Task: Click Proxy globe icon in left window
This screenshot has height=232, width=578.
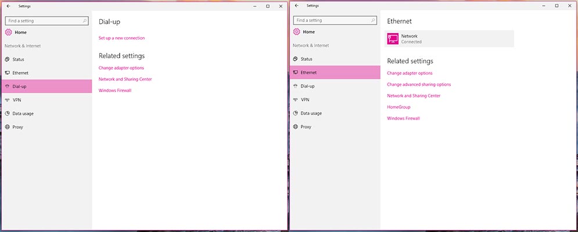Action: (7, 127)
